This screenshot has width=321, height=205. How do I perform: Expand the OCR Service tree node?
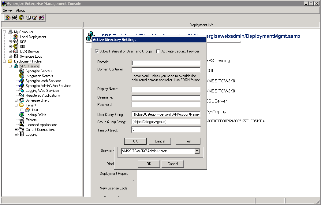(10, 52)
